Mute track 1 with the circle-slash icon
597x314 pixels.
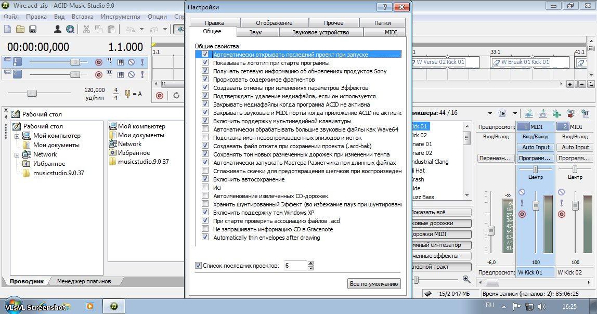[132, 62]
